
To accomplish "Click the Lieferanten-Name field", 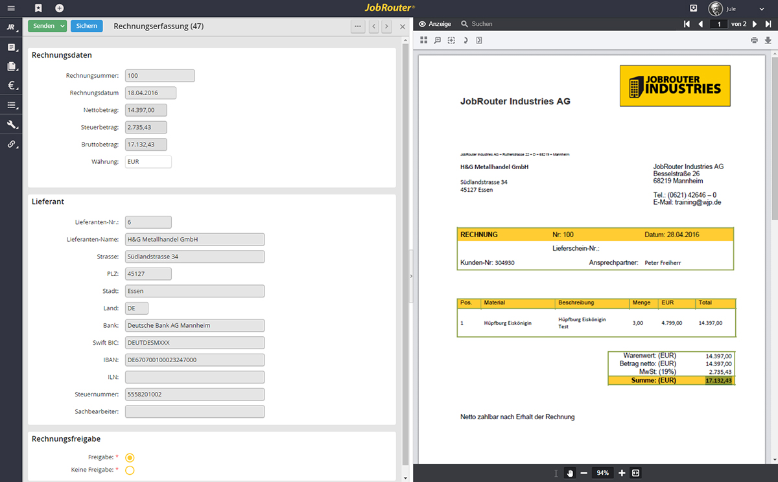I will [x=194, y=240].
